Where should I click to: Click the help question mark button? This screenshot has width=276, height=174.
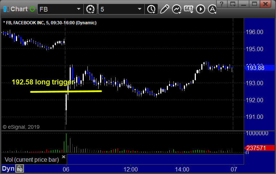(222, 4)
